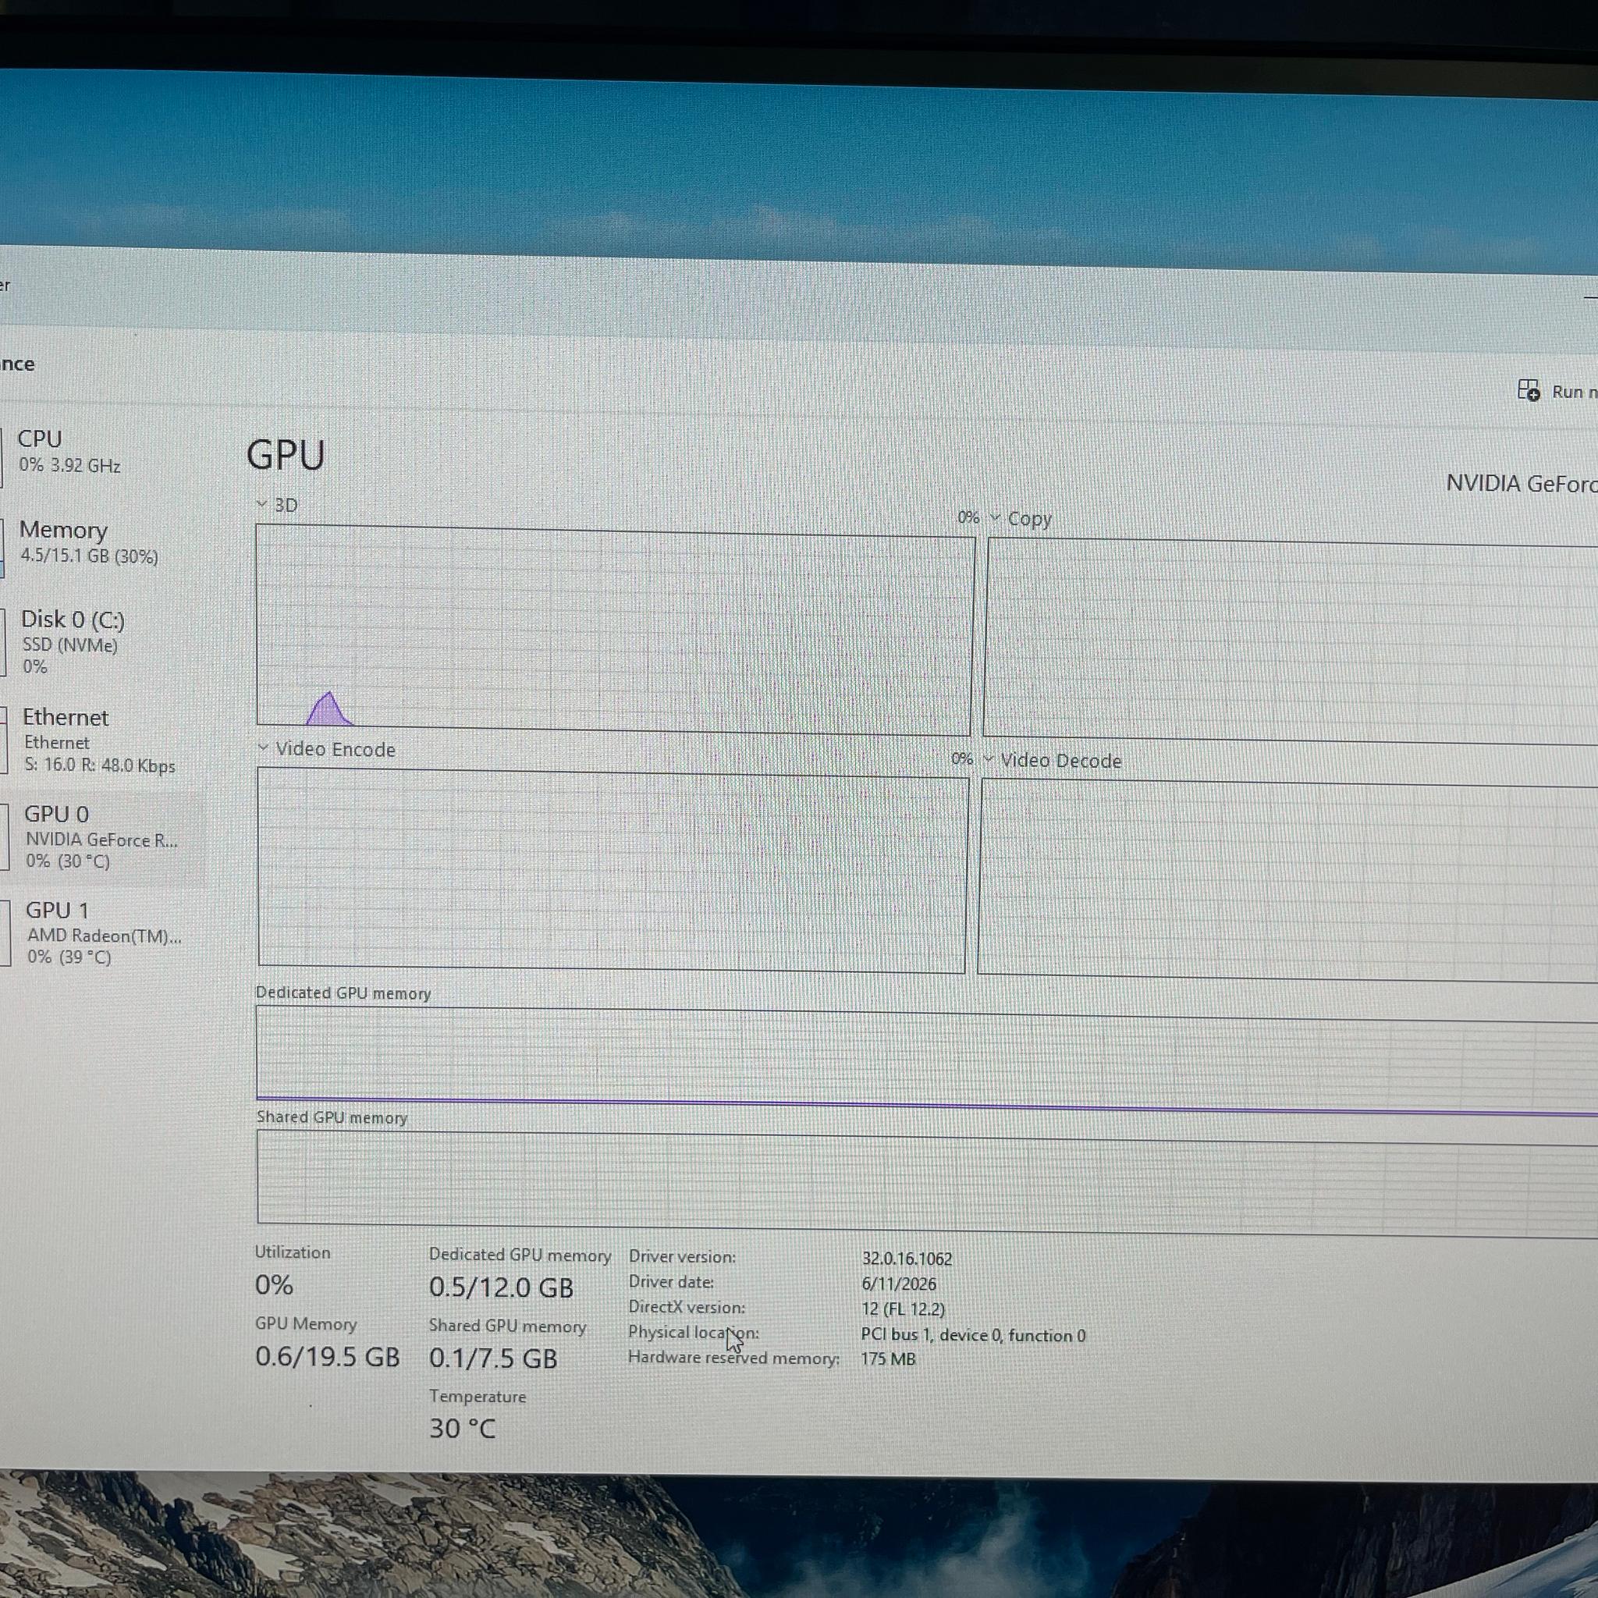Click the Run new task icon

tap(1529, 390)
